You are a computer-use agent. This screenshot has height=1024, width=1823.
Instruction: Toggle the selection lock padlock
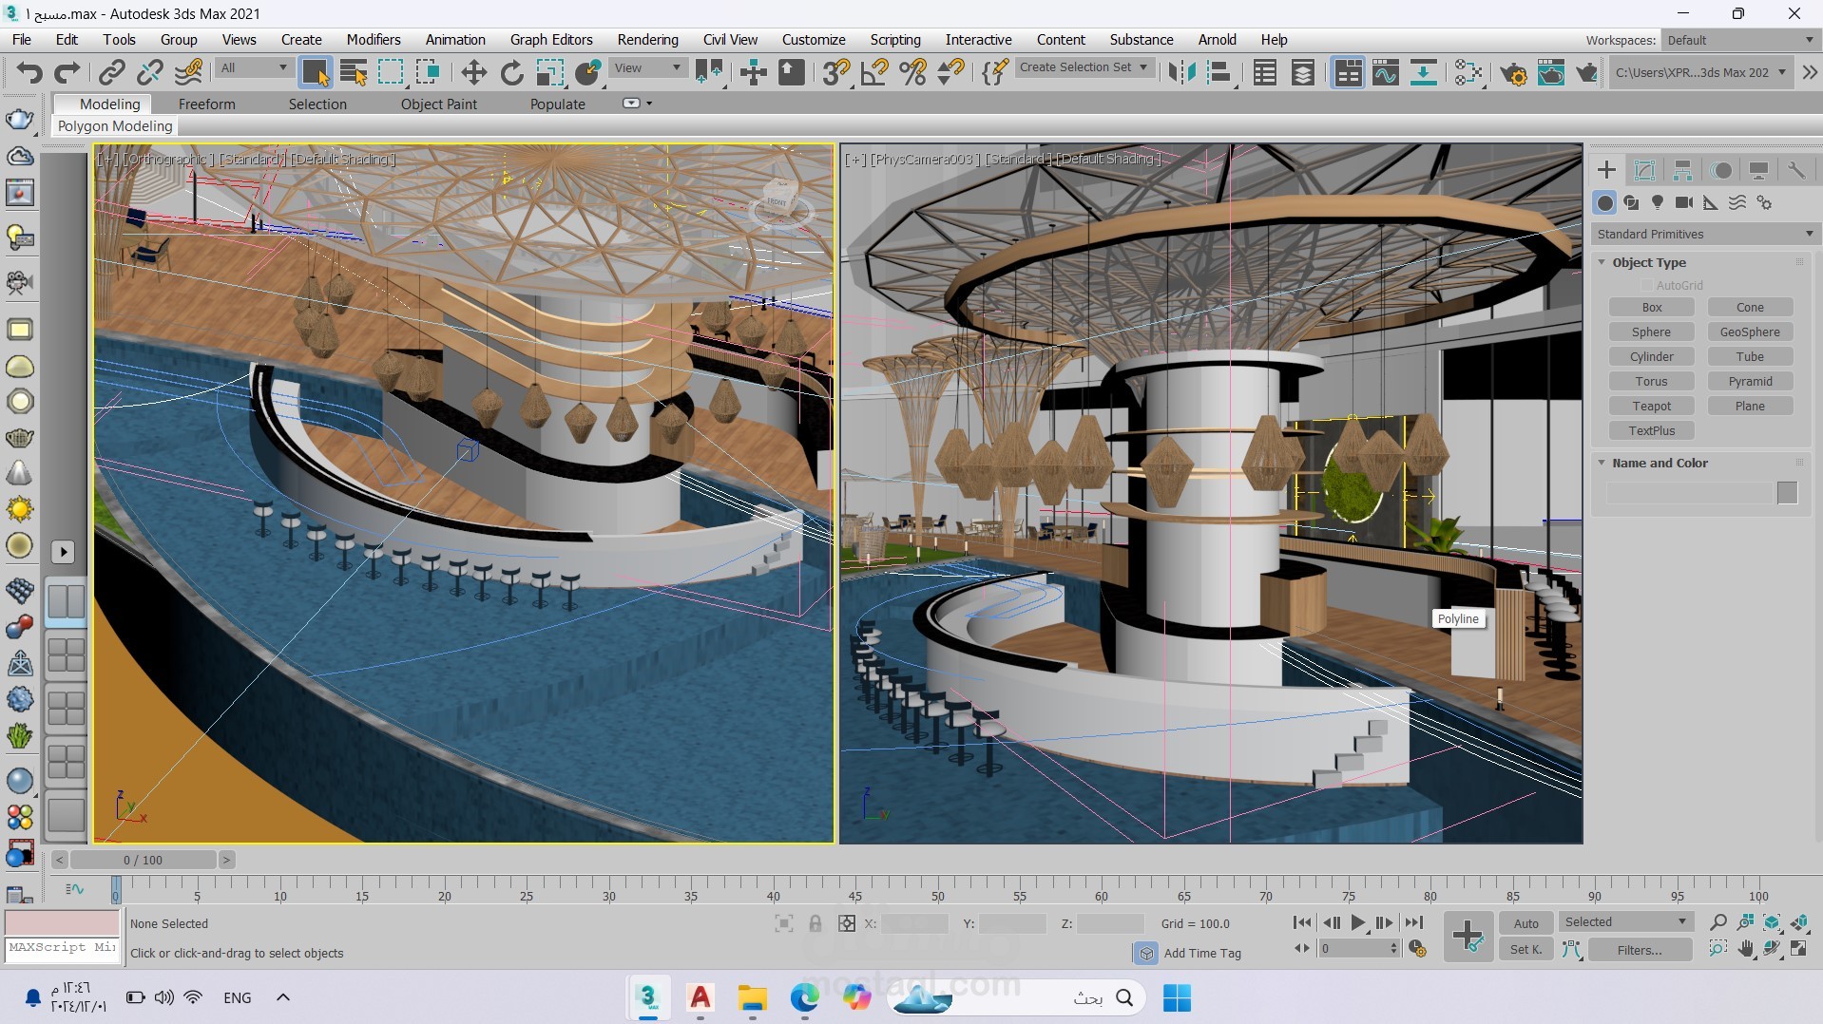[x=815, y=923]
